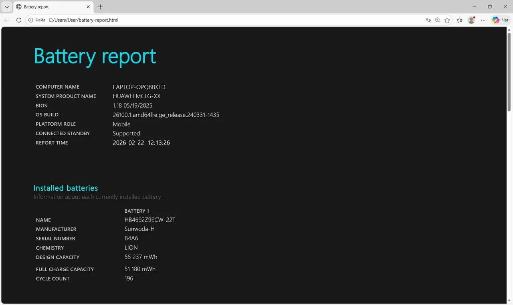513x305 pixels.
Task: Click the SERIAL NUMBER label
Action: pyautogui.click(x=55, y=239)
